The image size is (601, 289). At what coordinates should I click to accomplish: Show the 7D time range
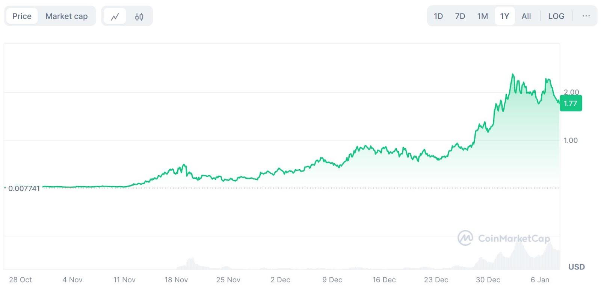(x=460, y=16)
